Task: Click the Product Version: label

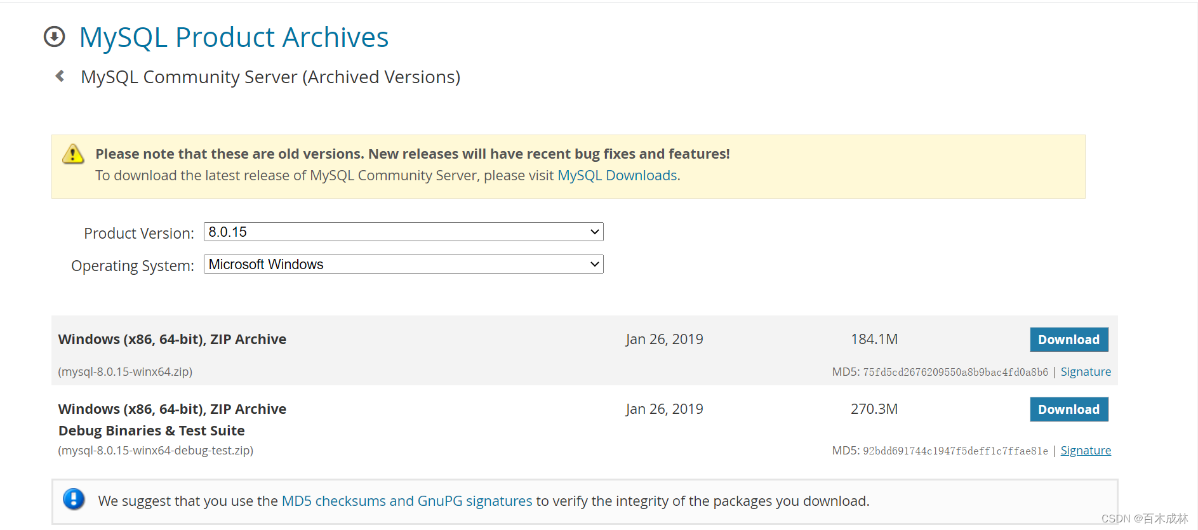Action: tap(139, 234)
